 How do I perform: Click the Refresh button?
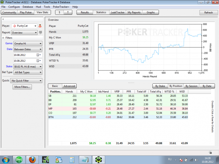click(x=209, y=12)
